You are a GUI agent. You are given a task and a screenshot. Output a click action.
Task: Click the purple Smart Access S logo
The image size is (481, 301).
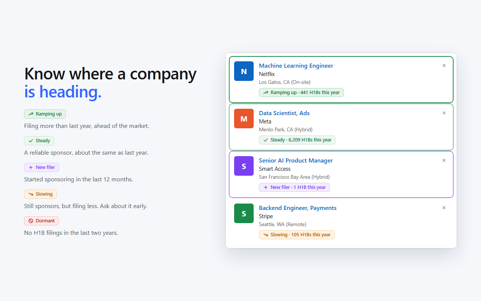(x=244, y=166)
